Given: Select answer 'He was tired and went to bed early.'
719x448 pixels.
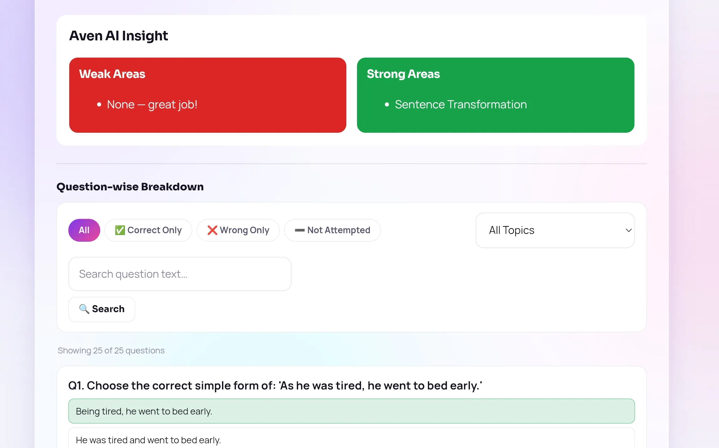Looking at the screenshot, I should pos(351,438).
